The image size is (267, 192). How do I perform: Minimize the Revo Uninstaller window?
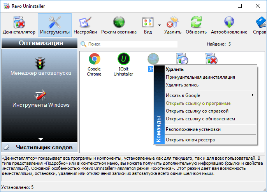222,6
